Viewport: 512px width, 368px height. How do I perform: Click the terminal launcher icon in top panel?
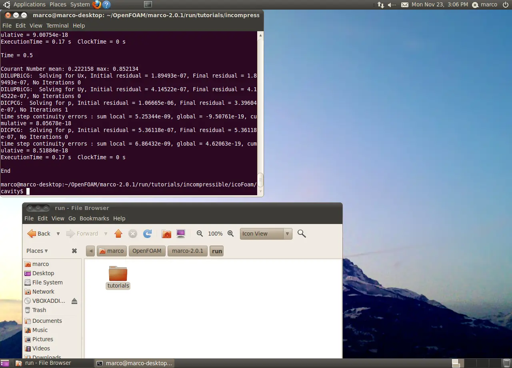(148, 5)
